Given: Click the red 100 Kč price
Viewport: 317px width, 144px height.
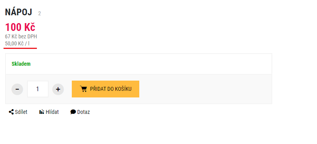Looking at the screenshot, I should [20, 27].
